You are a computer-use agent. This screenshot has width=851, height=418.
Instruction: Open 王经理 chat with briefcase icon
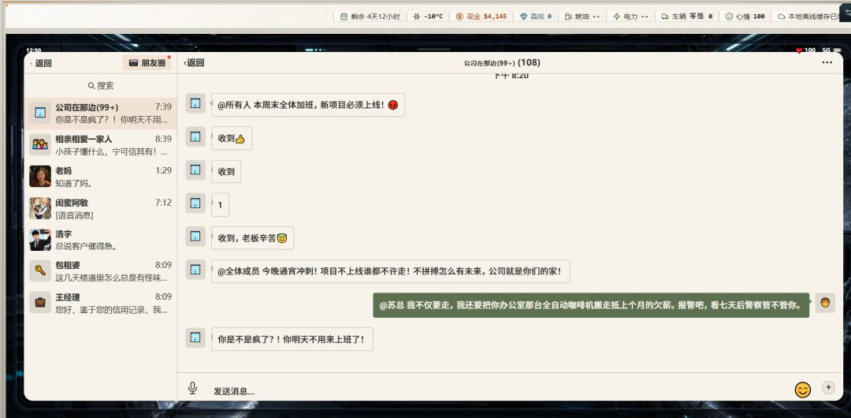101,303
